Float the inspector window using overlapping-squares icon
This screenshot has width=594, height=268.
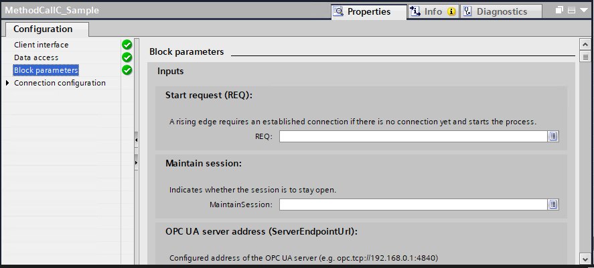click(x=559, y=11)
